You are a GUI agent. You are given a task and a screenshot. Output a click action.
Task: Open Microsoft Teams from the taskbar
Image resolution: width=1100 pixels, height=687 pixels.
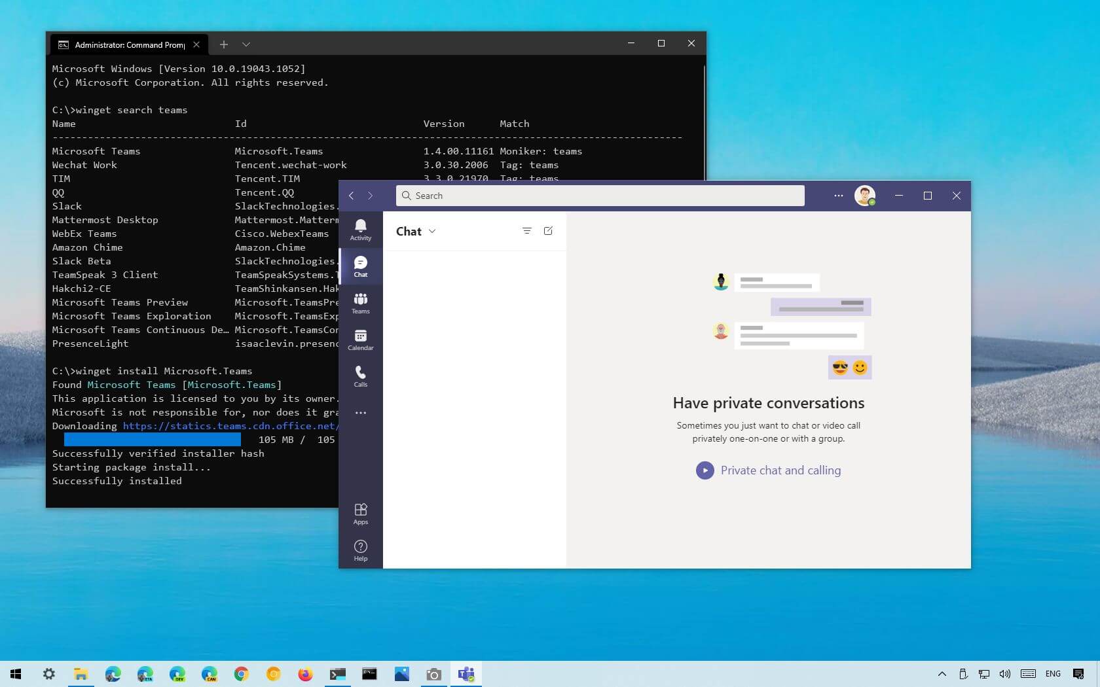466,675
